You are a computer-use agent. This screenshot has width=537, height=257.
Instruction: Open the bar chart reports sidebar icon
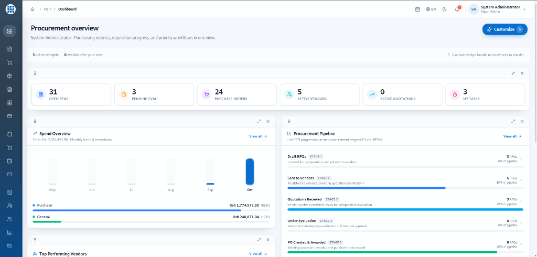9,233
